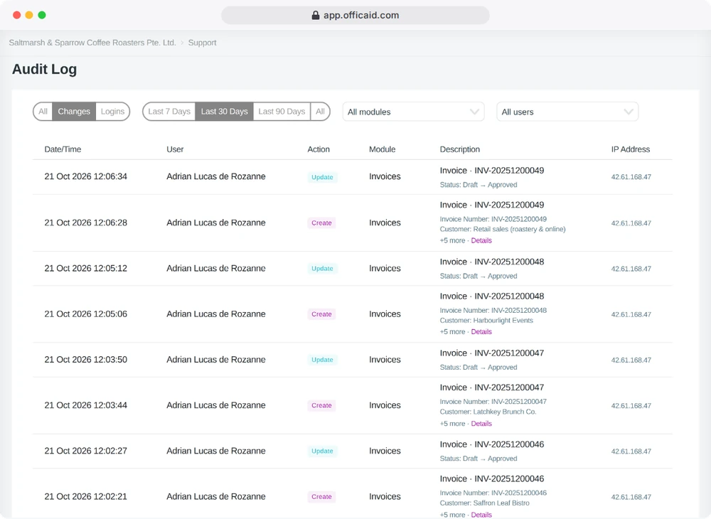Click the Update badge at 12:06:34
Screen dimensions: 711x519
click(x=322, y=177)
